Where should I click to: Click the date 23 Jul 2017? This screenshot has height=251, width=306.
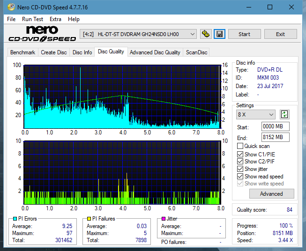tap(270, 86)
